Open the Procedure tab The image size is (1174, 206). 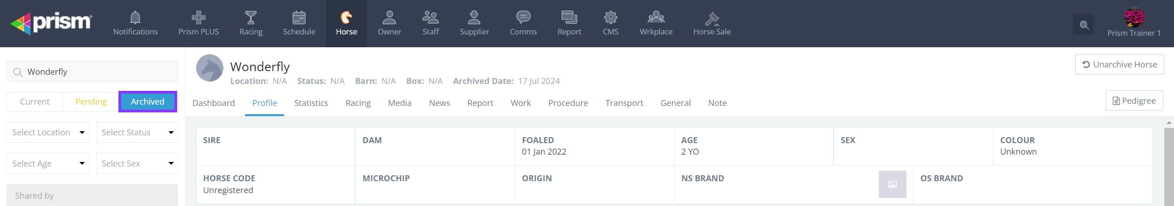tap(568, 103)
